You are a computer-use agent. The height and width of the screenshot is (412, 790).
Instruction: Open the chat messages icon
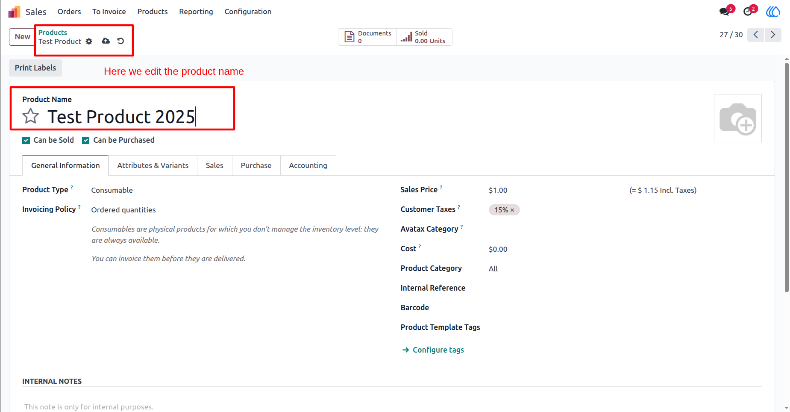point(725,12)
